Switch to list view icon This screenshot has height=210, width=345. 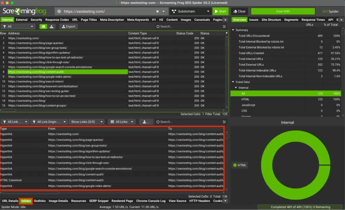(43, 26)
